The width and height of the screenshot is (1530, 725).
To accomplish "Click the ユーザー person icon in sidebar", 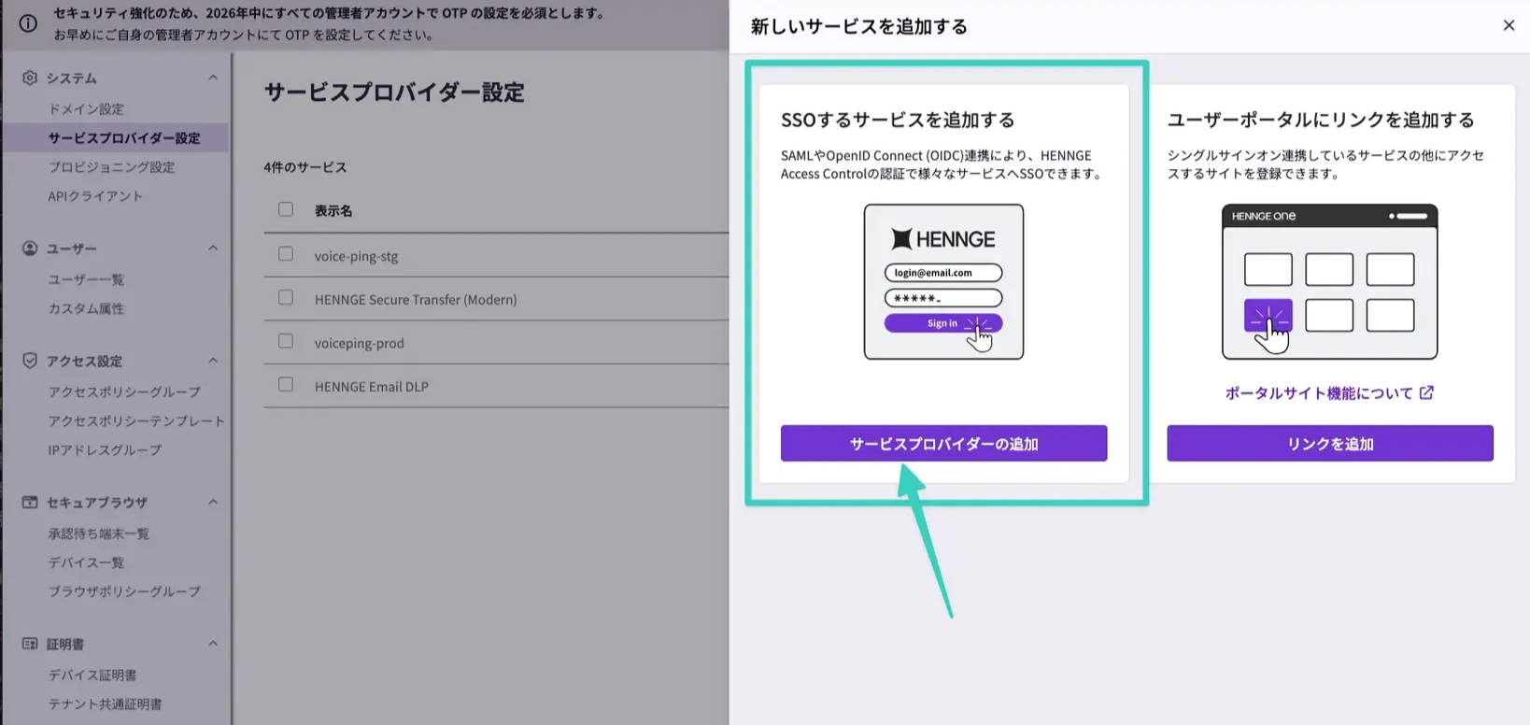I will tap(30, 249).
